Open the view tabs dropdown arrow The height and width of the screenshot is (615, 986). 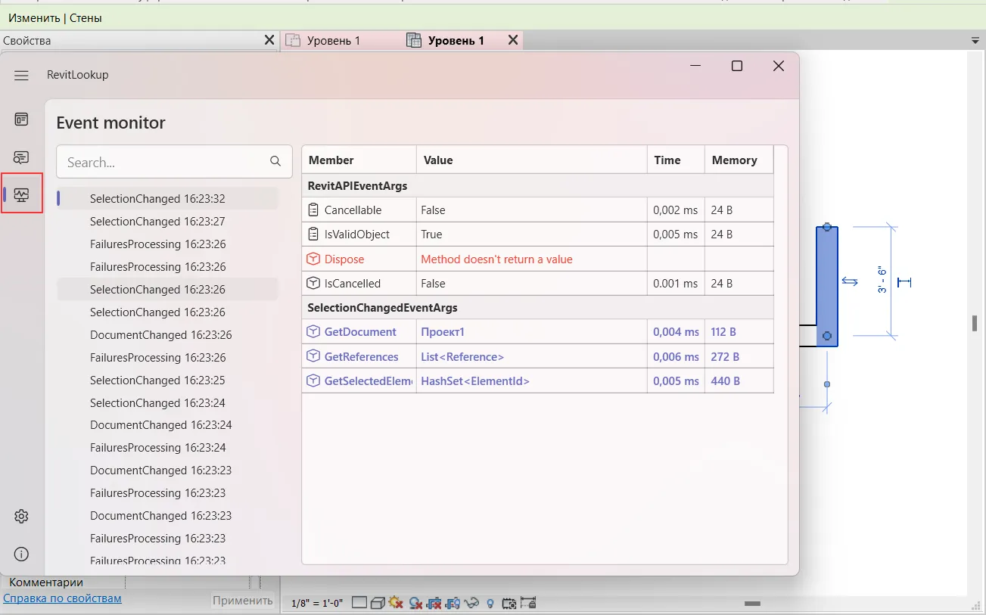[x=975, y=40]
